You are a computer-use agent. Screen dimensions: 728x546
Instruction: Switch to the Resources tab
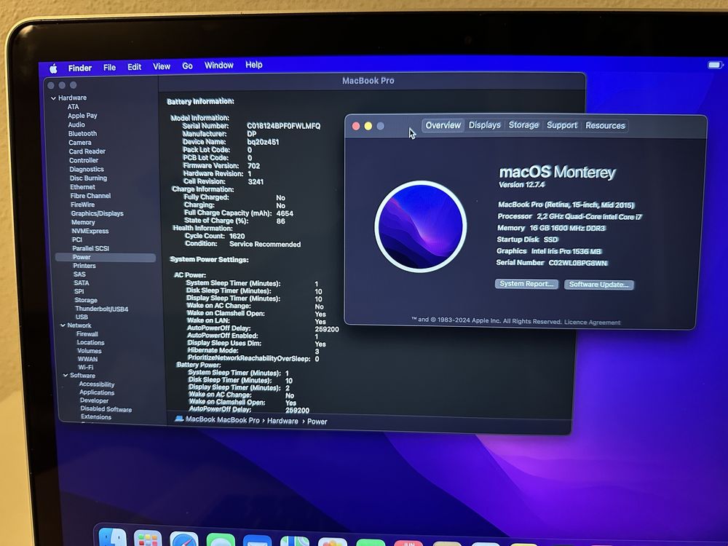605,125
